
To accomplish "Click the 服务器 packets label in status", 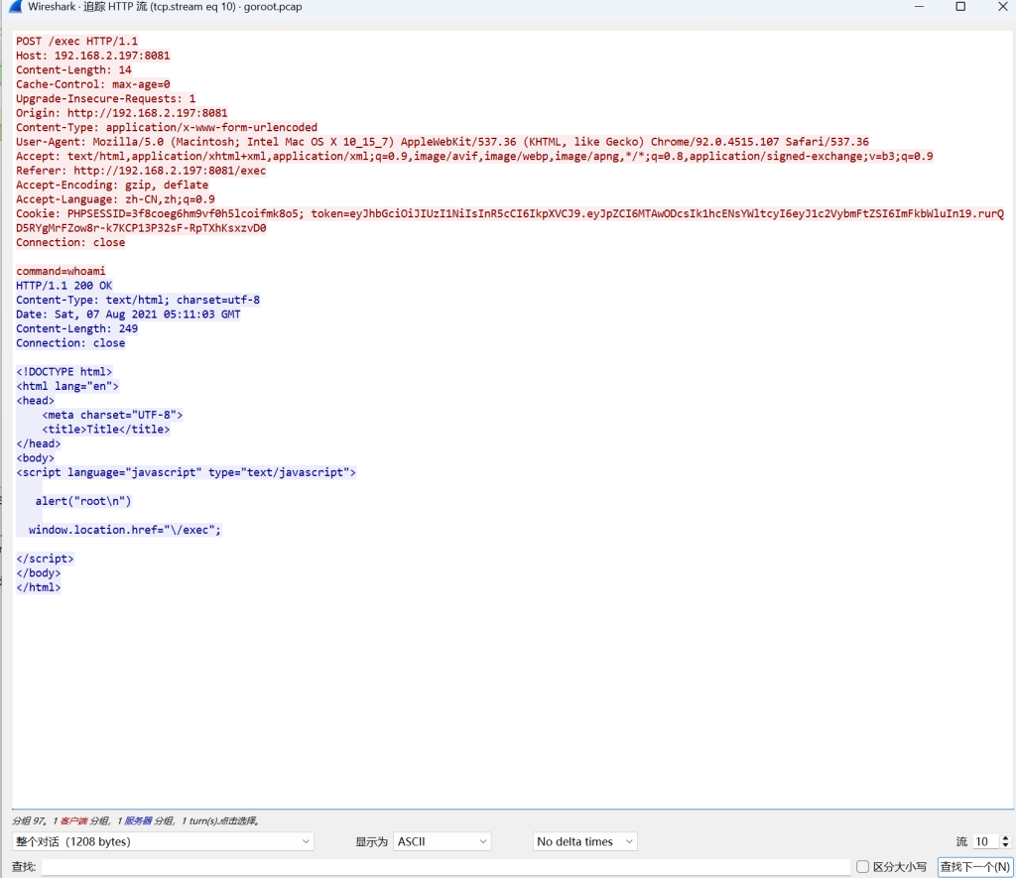I will click(x=137, y=821).
